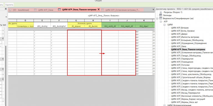Open ЦИМ АГР_Фермы_Неск. кат schedule

pos(184,102)
